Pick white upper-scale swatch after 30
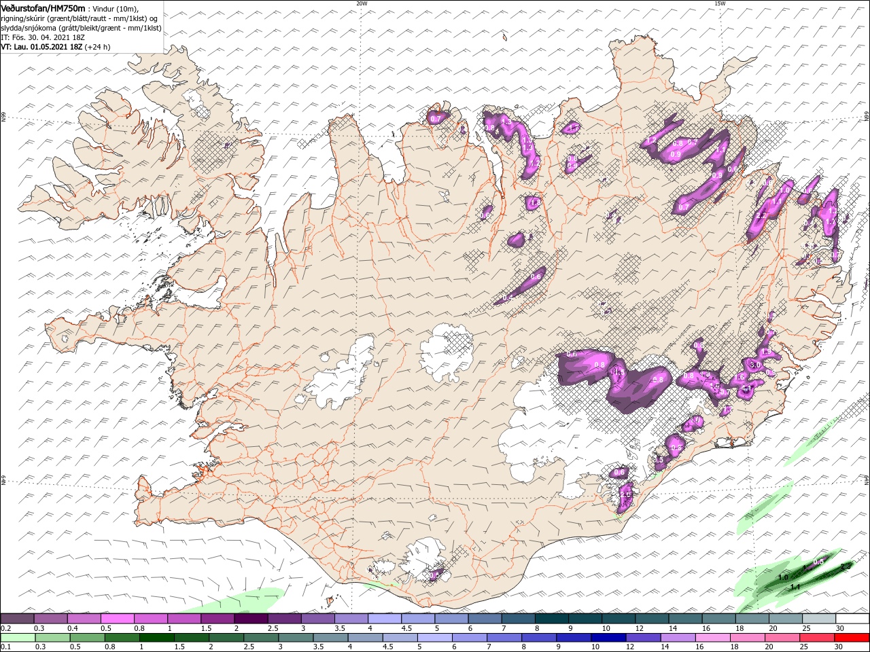Viewport: 870px width, 652px height. pyautogui.click(x=853, y=619)
